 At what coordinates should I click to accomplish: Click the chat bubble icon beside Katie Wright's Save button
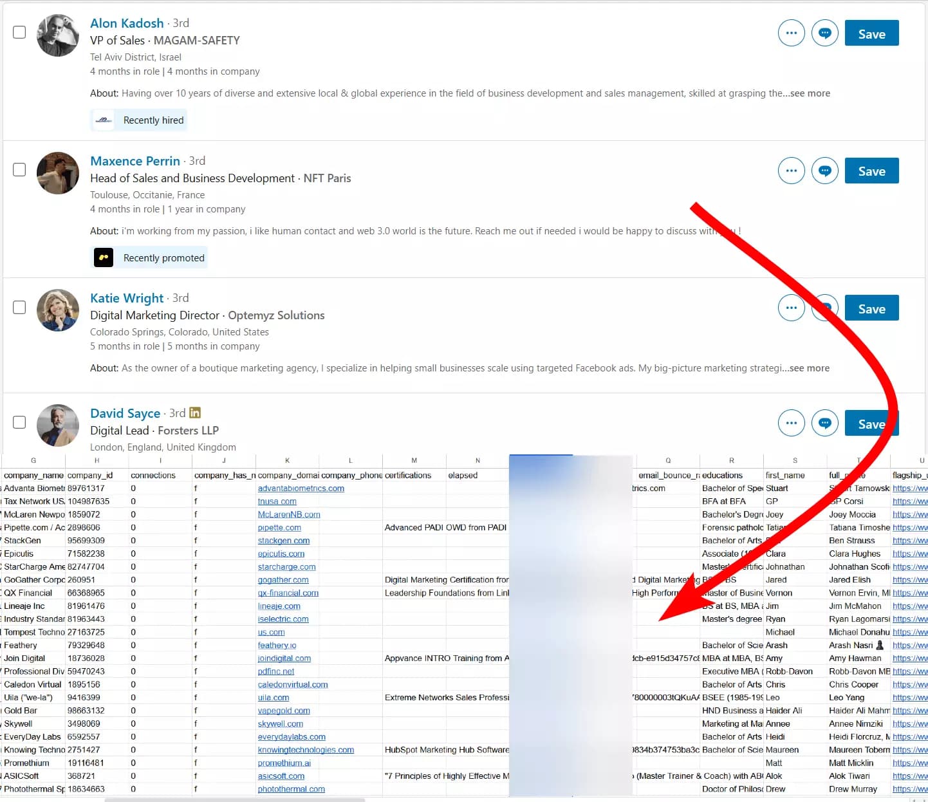coord(825,308)
